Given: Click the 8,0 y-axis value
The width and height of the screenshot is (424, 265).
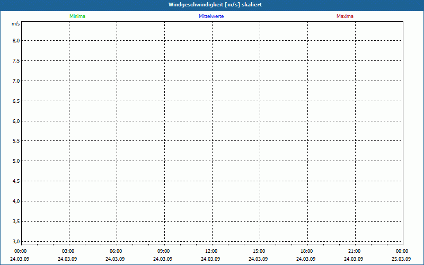Looking at the screenshot, I should pyautogui.click(x=16, y=41).
